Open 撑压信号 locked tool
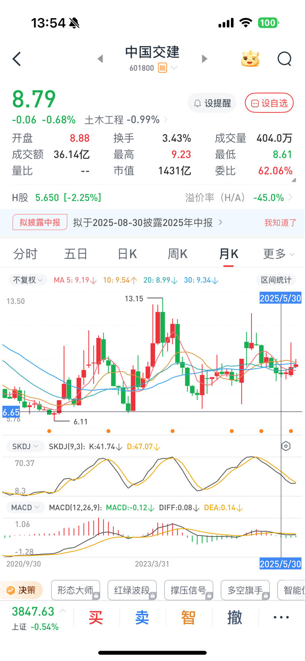This screenshot has height=661, width=305. [x=188, y=590]
